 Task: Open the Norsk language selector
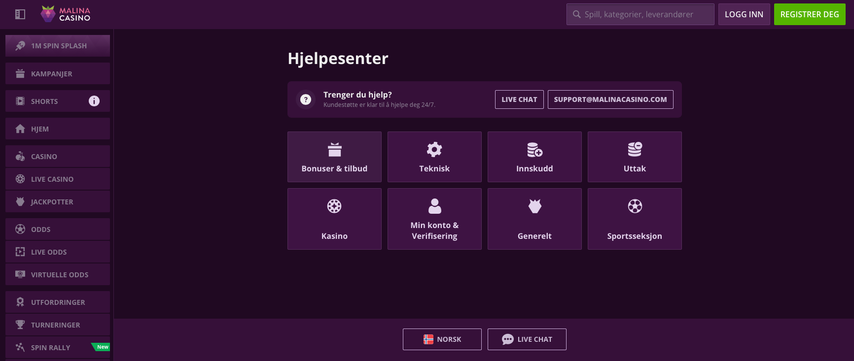(442, 339)
